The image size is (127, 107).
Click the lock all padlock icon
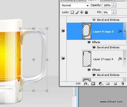point(86,12)
